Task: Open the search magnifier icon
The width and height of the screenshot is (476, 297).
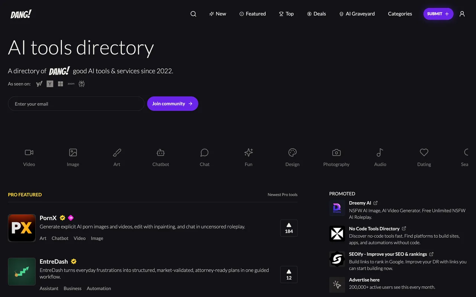Action: coord(193,14)
